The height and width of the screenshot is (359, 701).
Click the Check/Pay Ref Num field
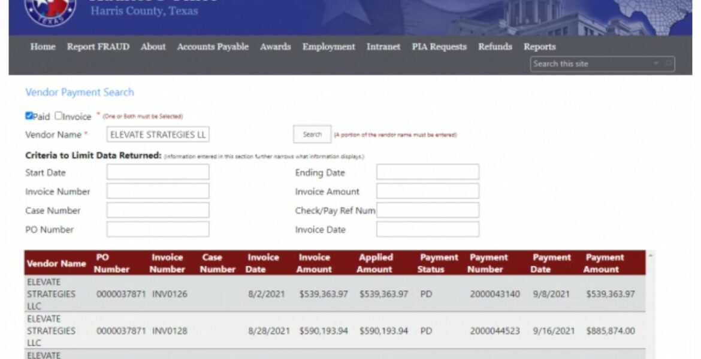[427, 211]
